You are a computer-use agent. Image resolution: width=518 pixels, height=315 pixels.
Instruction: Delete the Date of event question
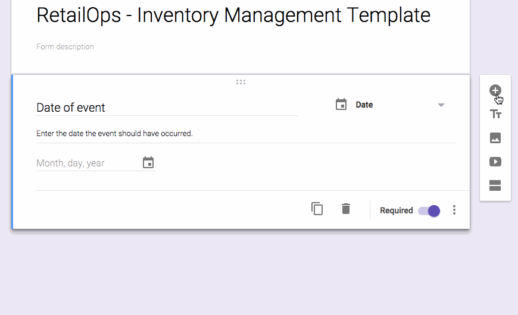coord(346,209)
